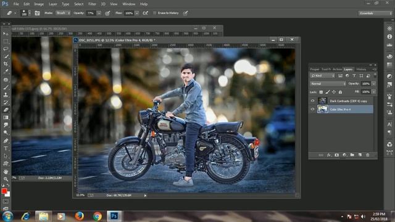Open the brush panel toggle icon

[37, 13]
